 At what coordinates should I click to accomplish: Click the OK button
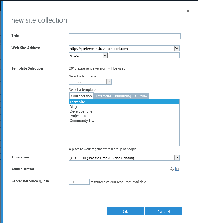click(126, 211)
